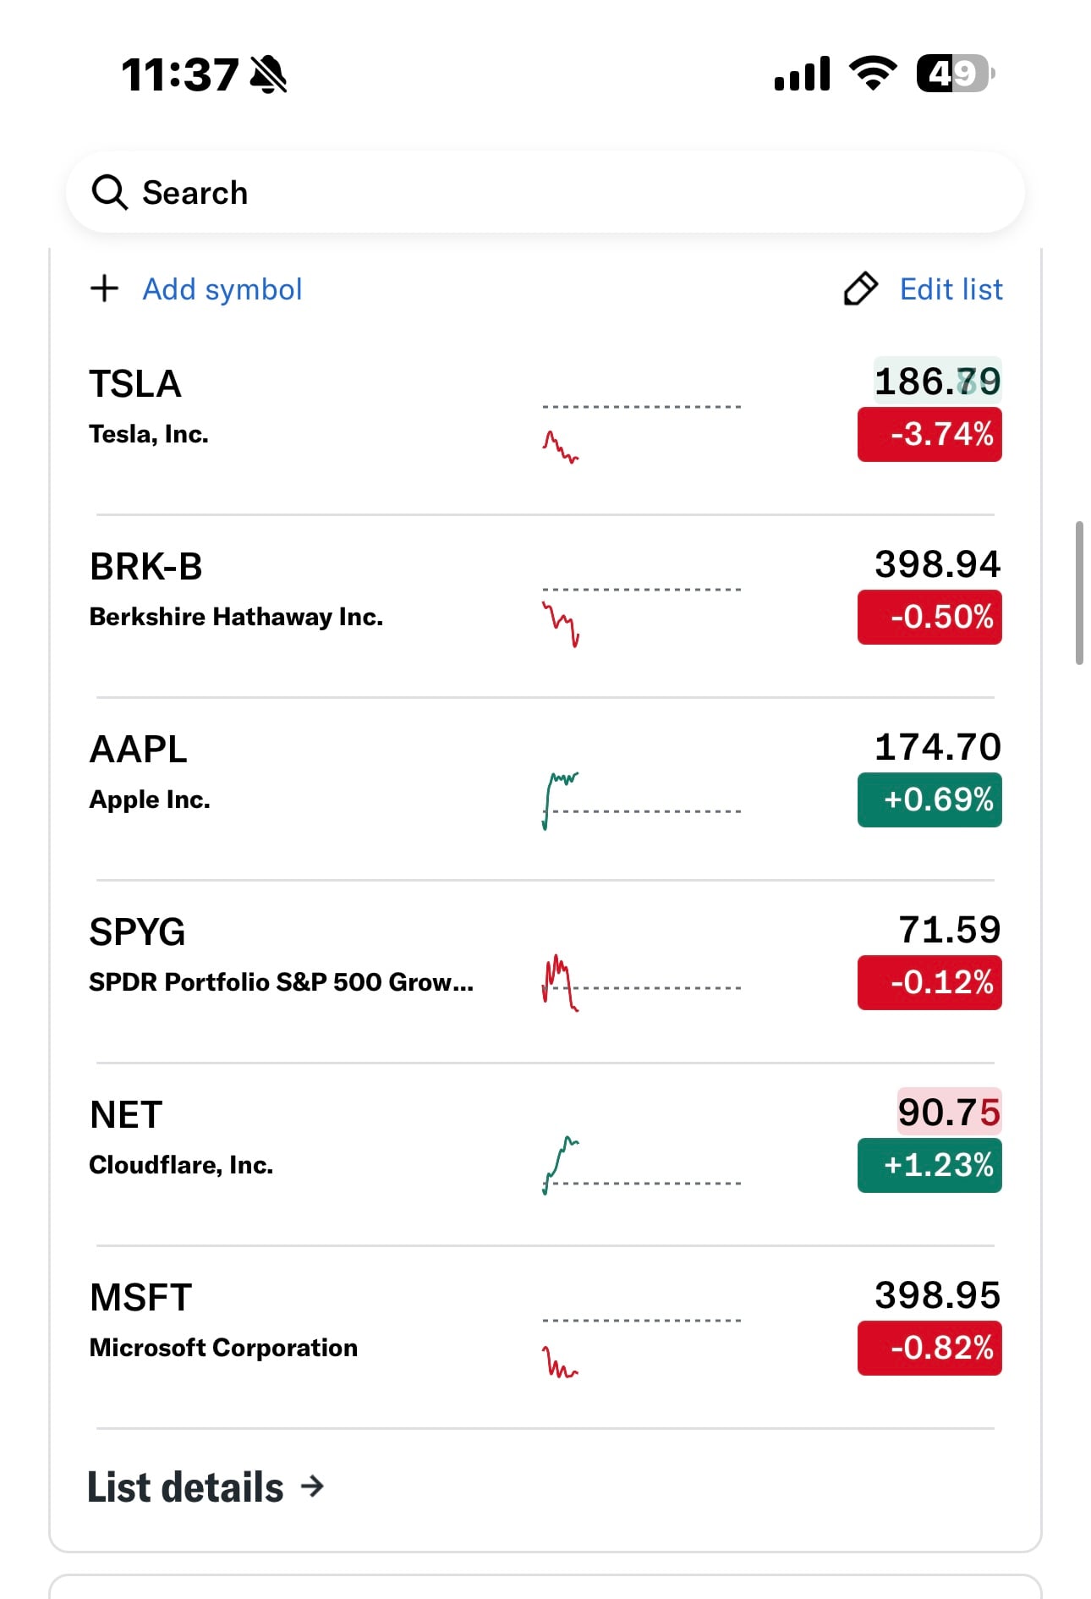
Task: Tap the battery indicator in the status bar
Action: click(x=957, y=74)
